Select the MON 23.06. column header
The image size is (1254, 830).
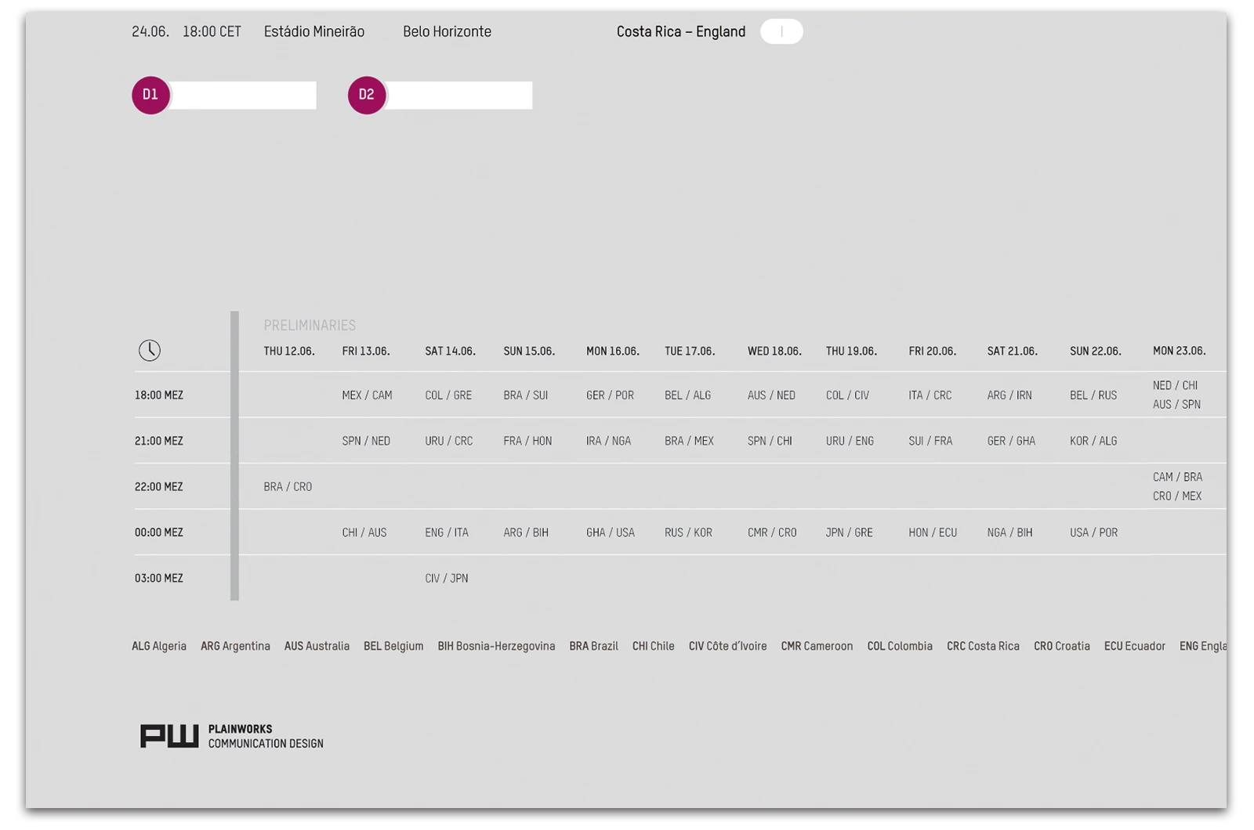[1181, 351]
